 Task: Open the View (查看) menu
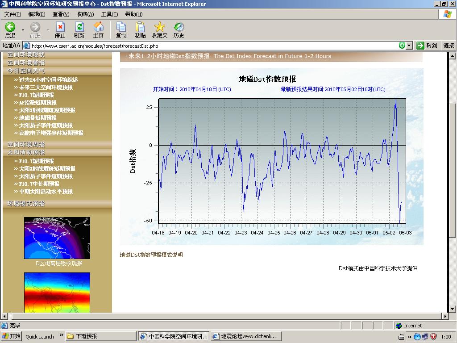[61, 14]
